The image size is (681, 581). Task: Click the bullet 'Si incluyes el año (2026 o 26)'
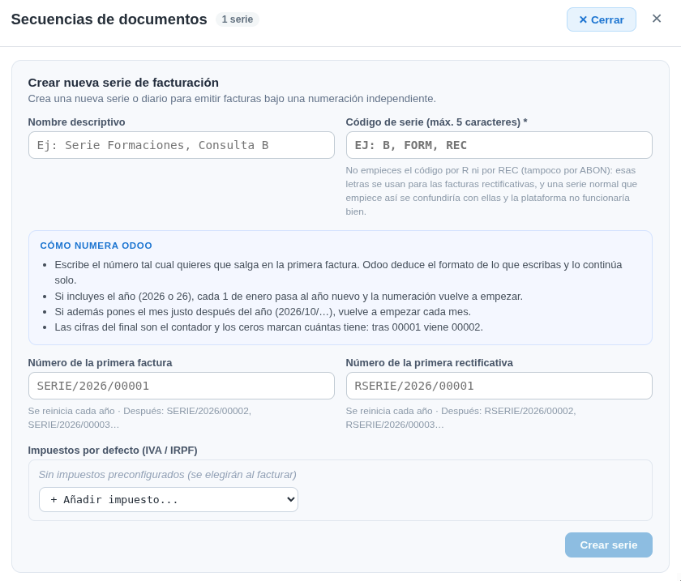289,297
